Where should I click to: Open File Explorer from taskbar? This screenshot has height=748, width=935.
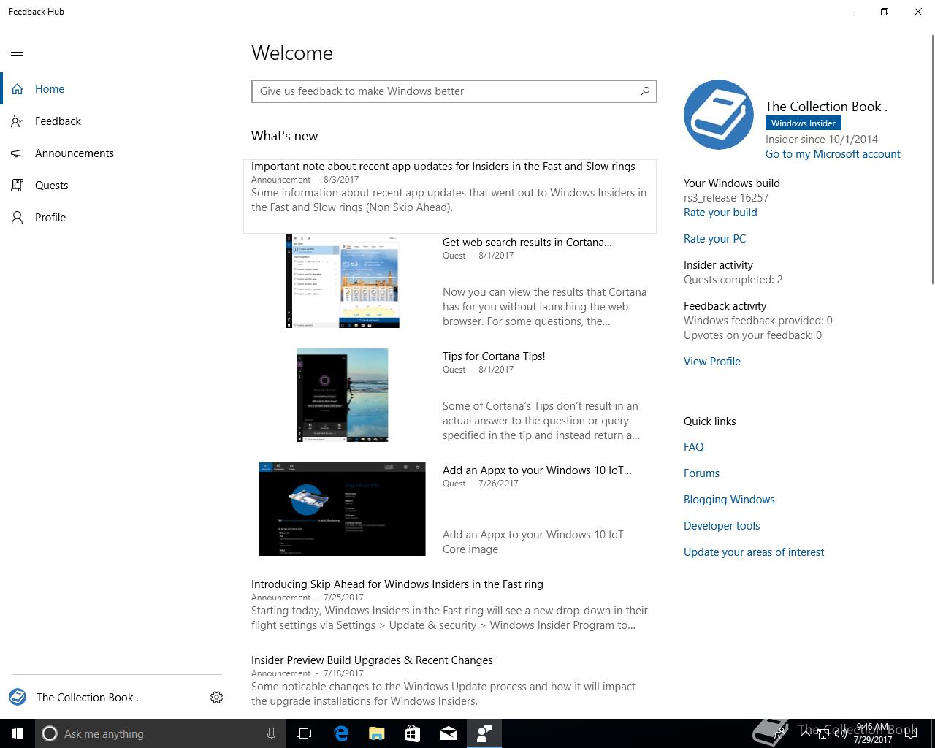[377, 733]
